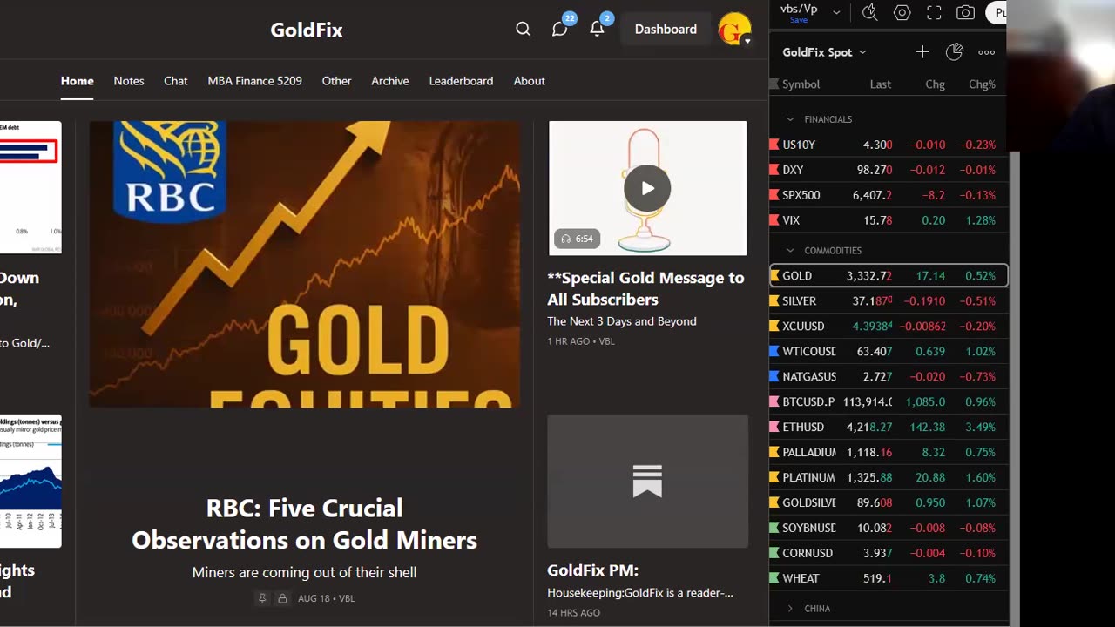1115x627 pixels.
Task: Click the Dashboard button
Action: (x=666, y=29)
